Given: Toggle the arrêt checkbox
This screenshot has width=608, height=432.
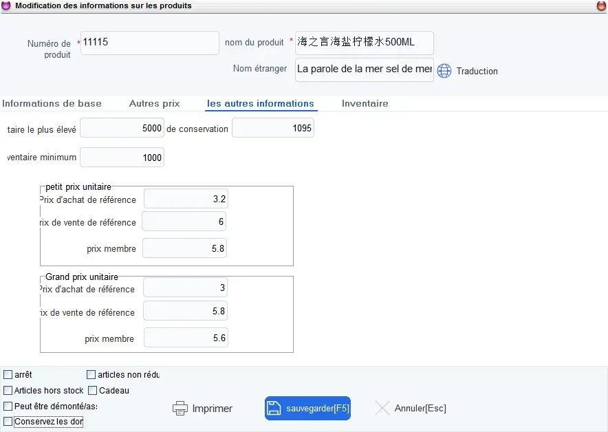Looking at the screenshot, I should (8, 375).
